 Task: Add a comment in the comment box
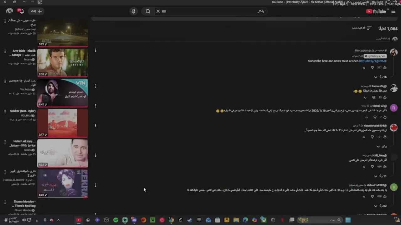point(383,39)
